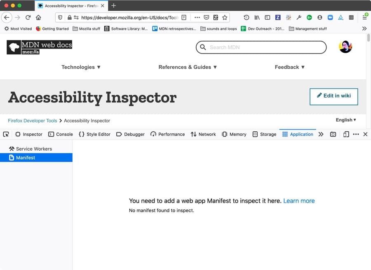Click the Edit in wiki button
This screenshot has width=371, height=270.
click(x=333, y=96)
